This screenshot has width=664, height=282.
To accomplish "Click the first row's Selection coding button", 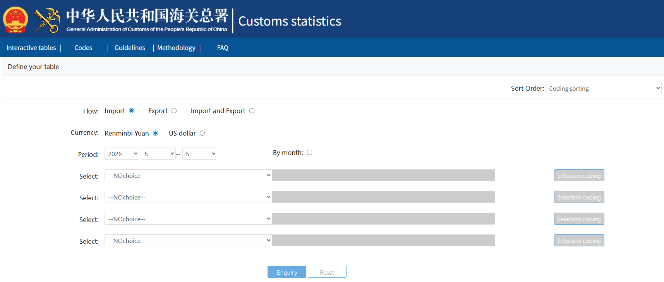I will tap(579, 175).
